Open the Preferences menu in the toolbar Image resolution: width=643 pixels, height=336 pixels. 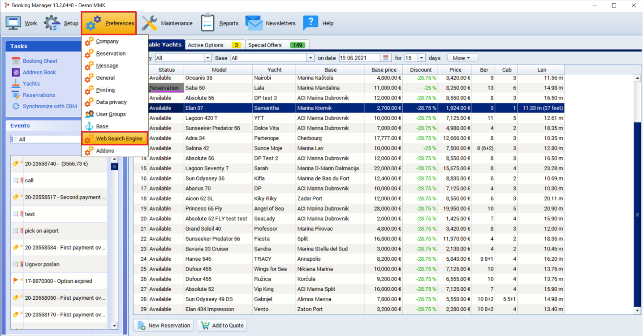click(109, 23)
